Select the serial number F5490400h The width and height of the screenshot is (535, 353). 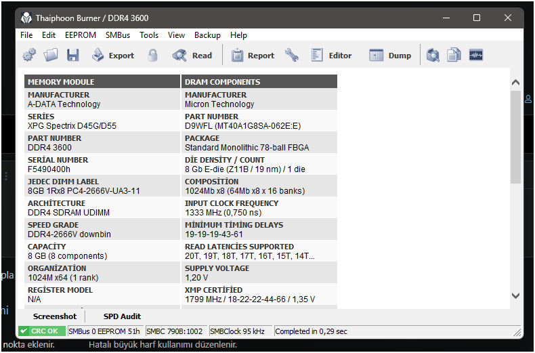click(49, 169)
